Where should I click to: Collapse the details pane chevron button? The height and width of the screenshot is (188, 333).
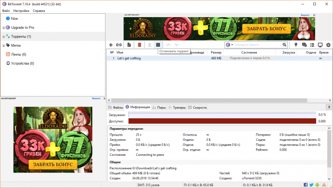point(329,107)
